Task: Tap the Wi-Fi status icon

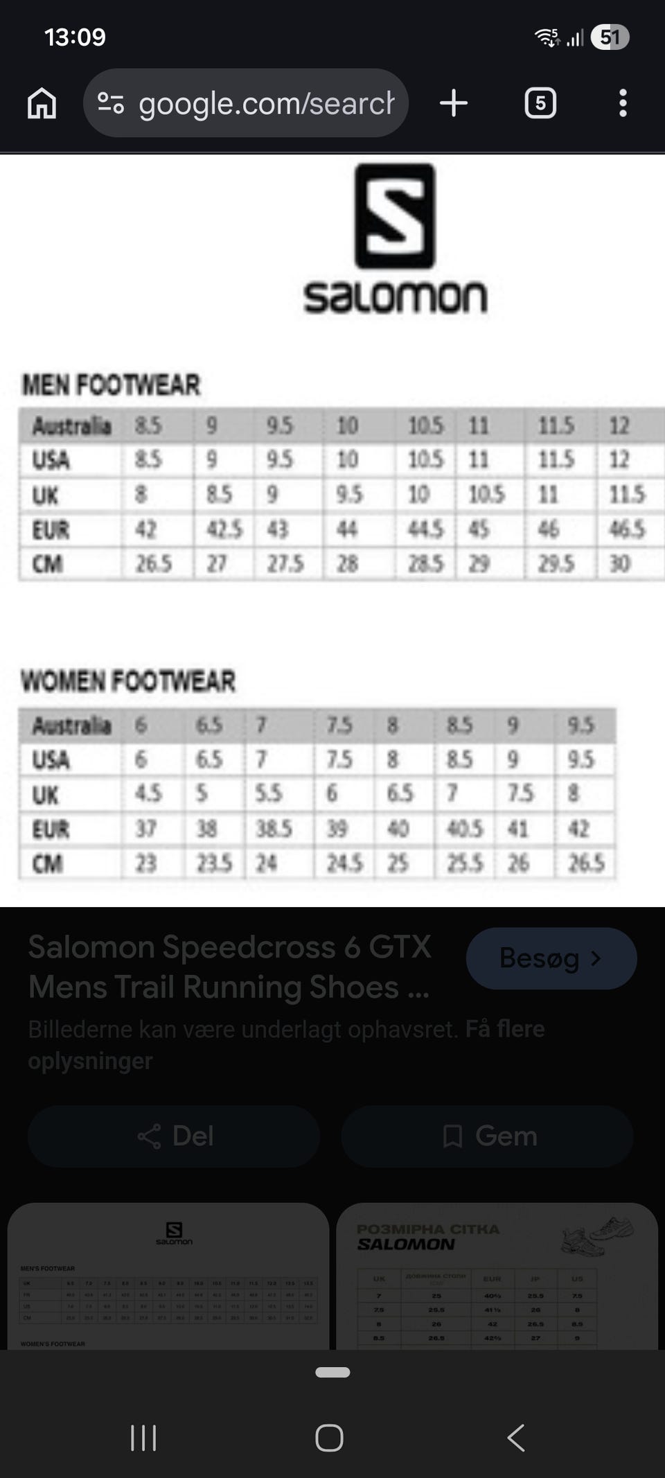Action: point(547,37)
